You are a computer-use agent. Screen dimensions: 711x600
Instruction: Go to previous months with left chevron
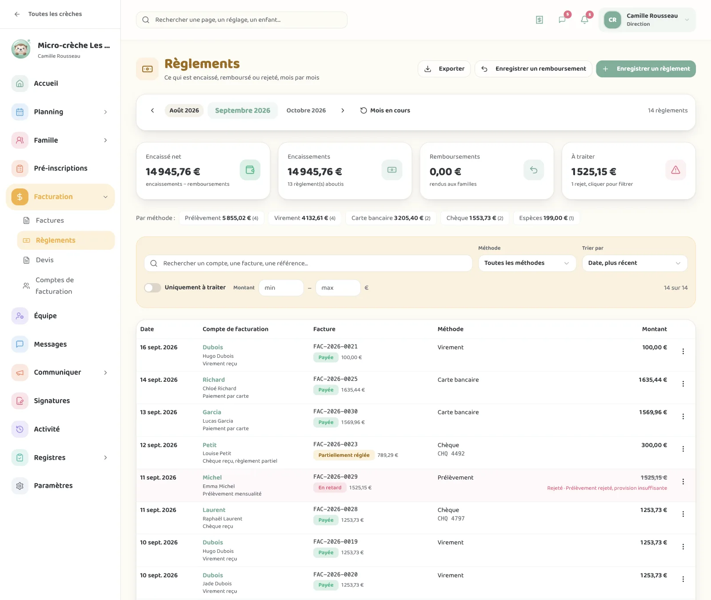pos(152,111)
